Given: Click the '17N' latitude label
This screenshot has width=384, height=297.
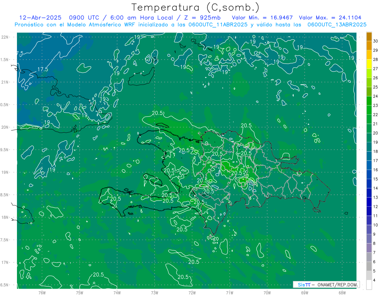Looking at the screenshot, I should point(5,262).
